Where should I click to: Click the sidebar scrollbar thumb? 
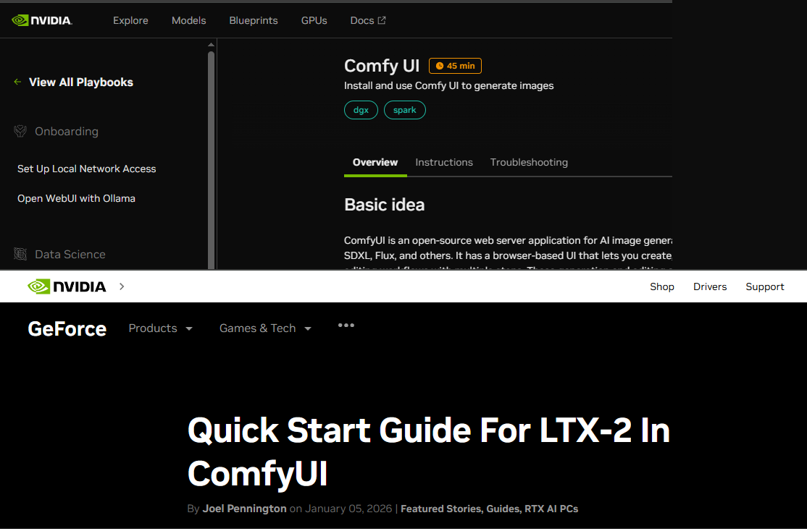click(211, 159)
